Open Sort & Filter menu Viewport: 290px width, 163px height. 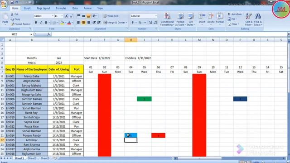249,19
